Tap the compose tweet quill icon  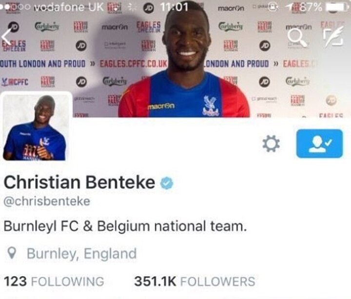point(333,37)
